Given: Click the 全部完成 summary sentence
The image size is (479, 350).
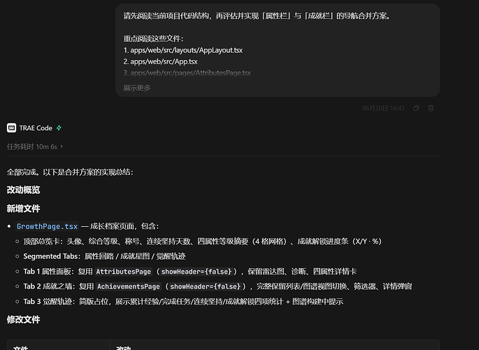Looking at the screenshot, I should [x=70, y=172].
